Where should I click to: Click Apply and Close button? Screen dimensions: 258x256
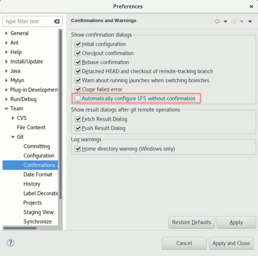coord(231,243)
